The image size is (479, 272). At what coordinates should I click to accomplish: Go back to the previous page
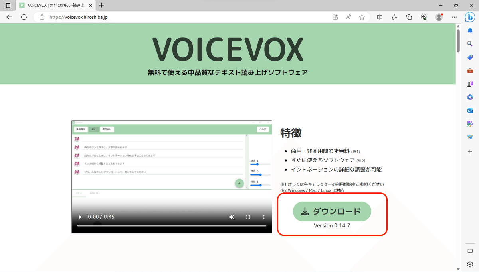click(x=9, y=17)
